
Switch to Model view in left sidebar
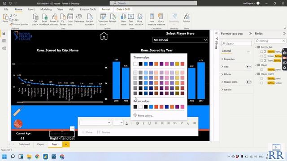[4, 48]
